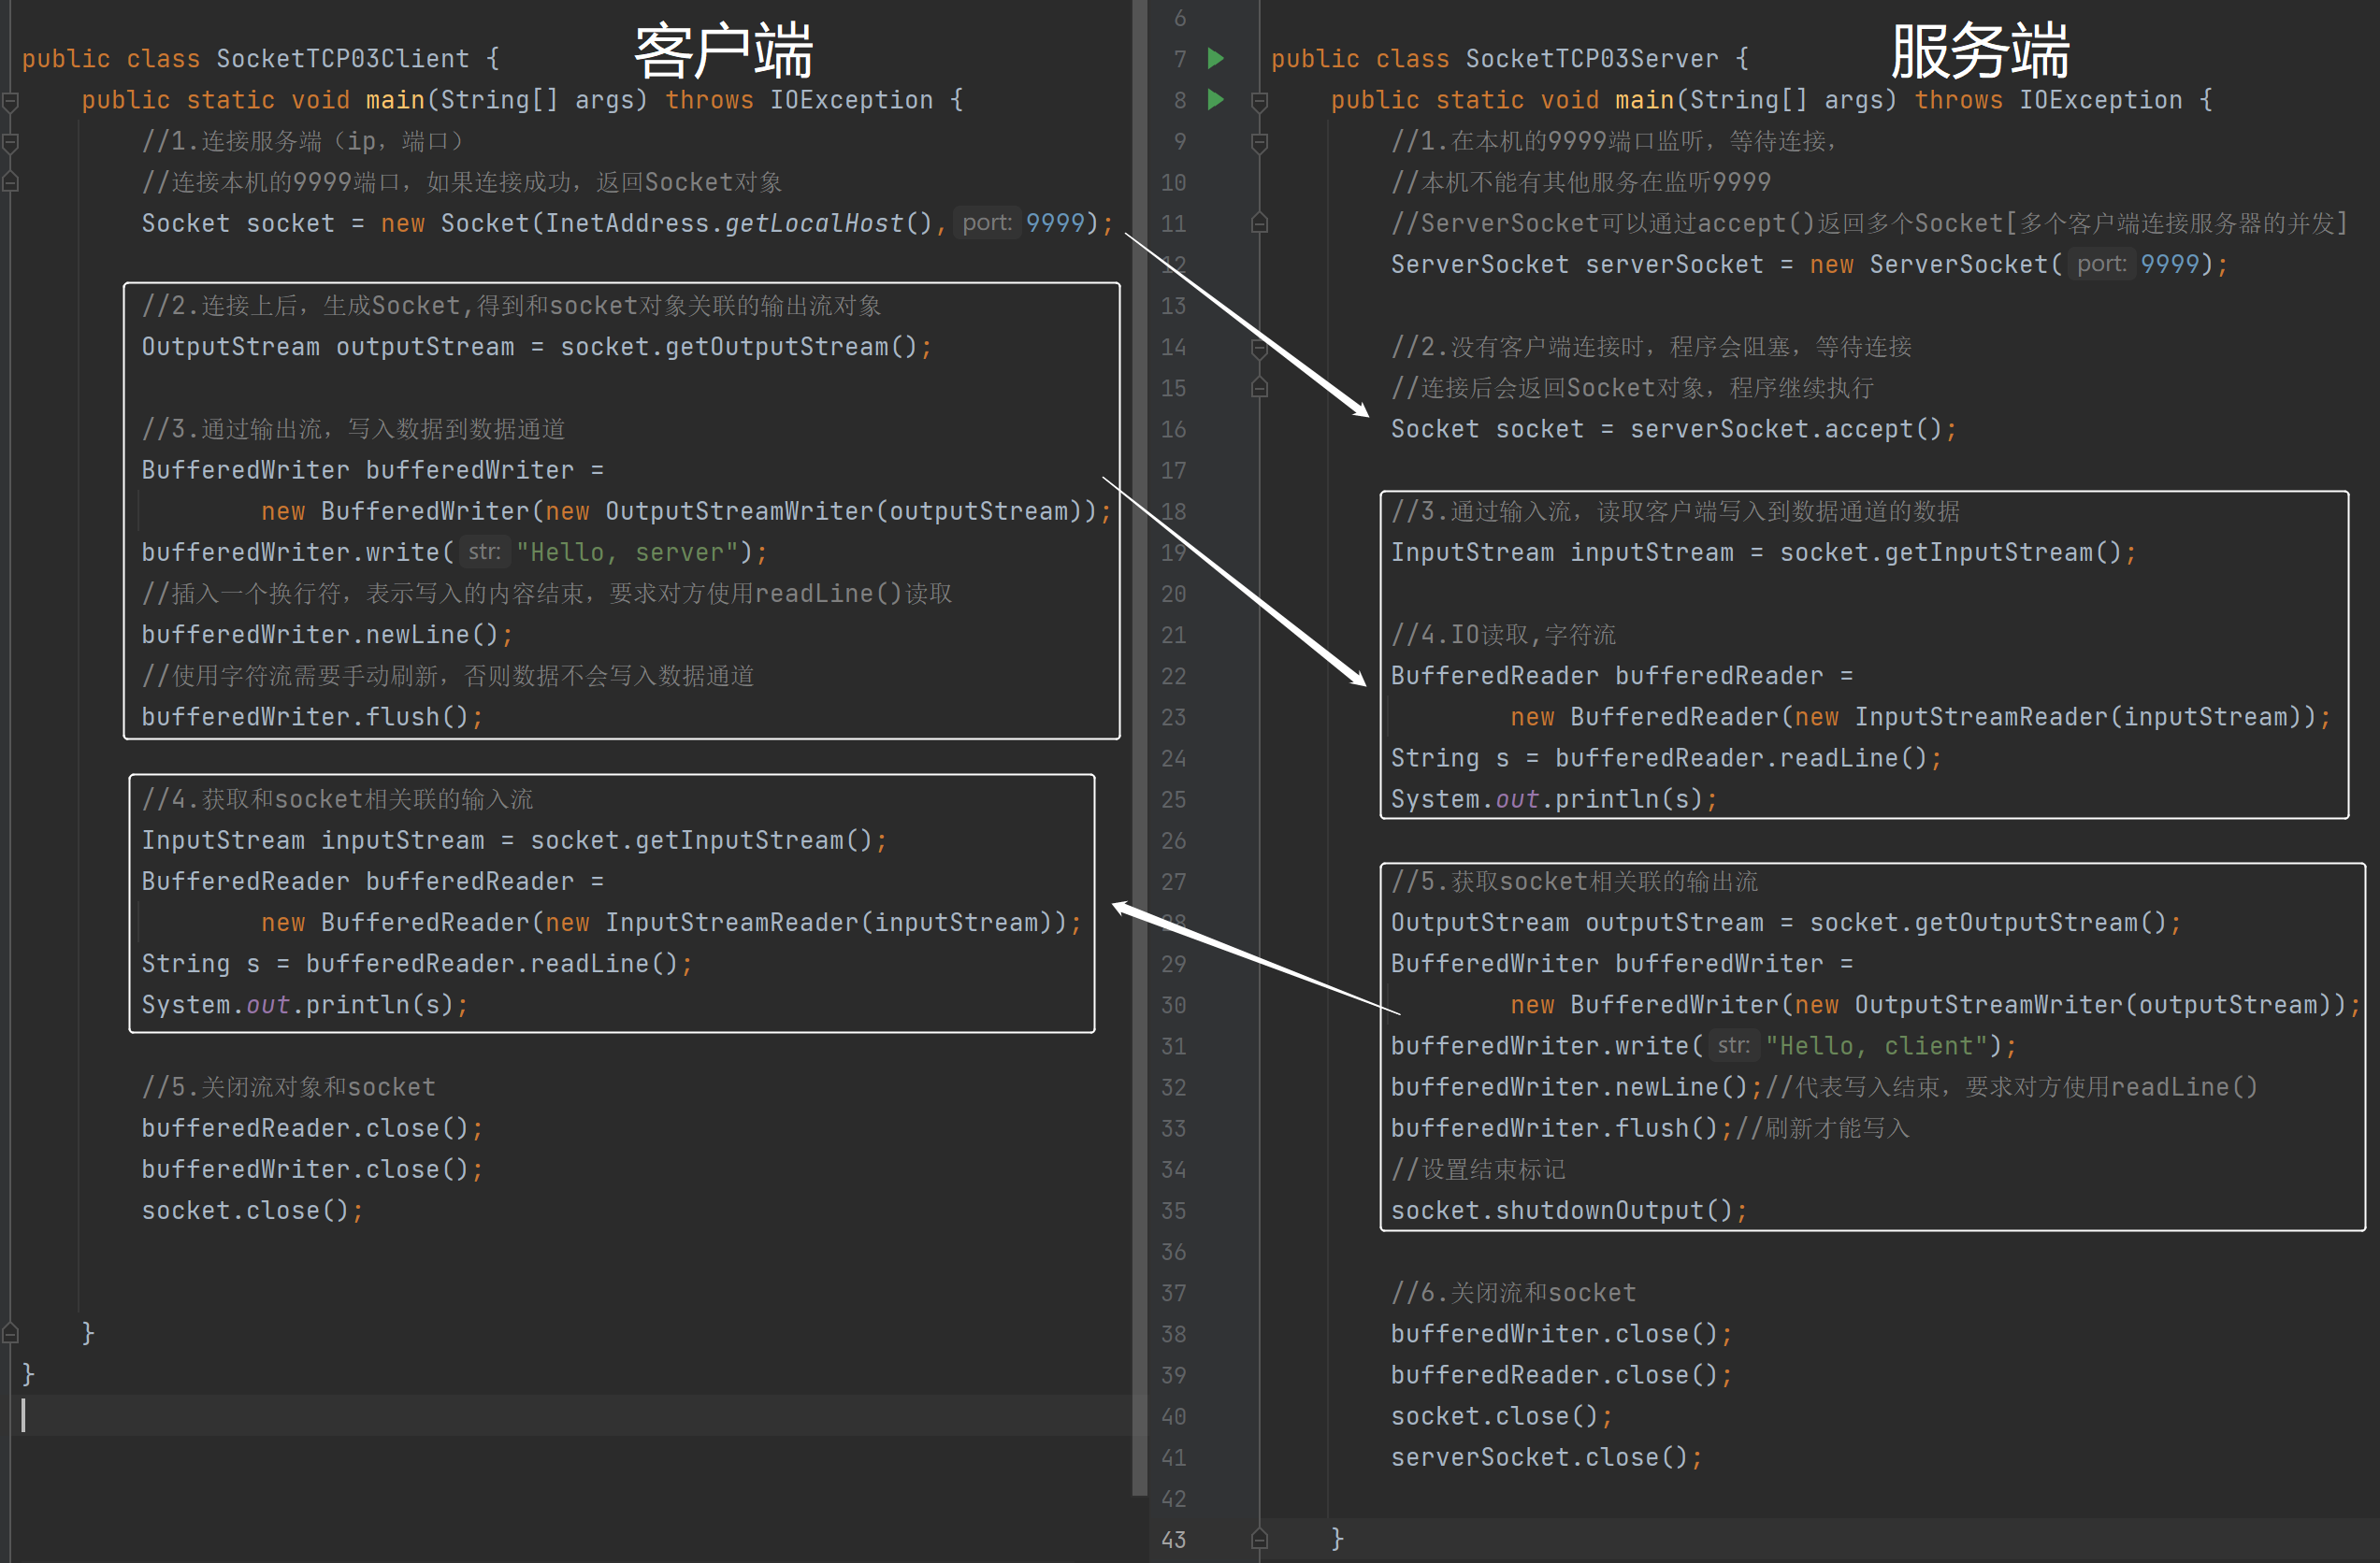The width and height of the screenshot is (2380, 1563).
Task: Click client System.out.println(s) statement
Action: pos(305,1004)
